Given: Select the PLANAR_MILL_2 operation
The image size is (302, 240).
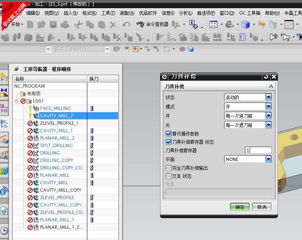Looking at the screenshot, I should [x=57, y=138].
